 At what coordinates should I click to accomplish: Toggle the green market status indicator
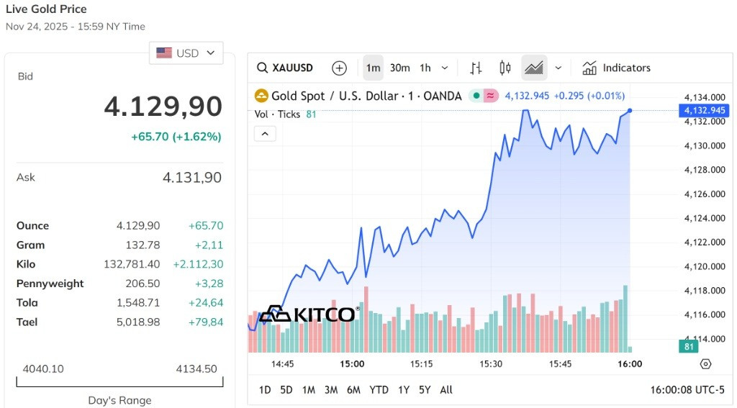[476, 96]
